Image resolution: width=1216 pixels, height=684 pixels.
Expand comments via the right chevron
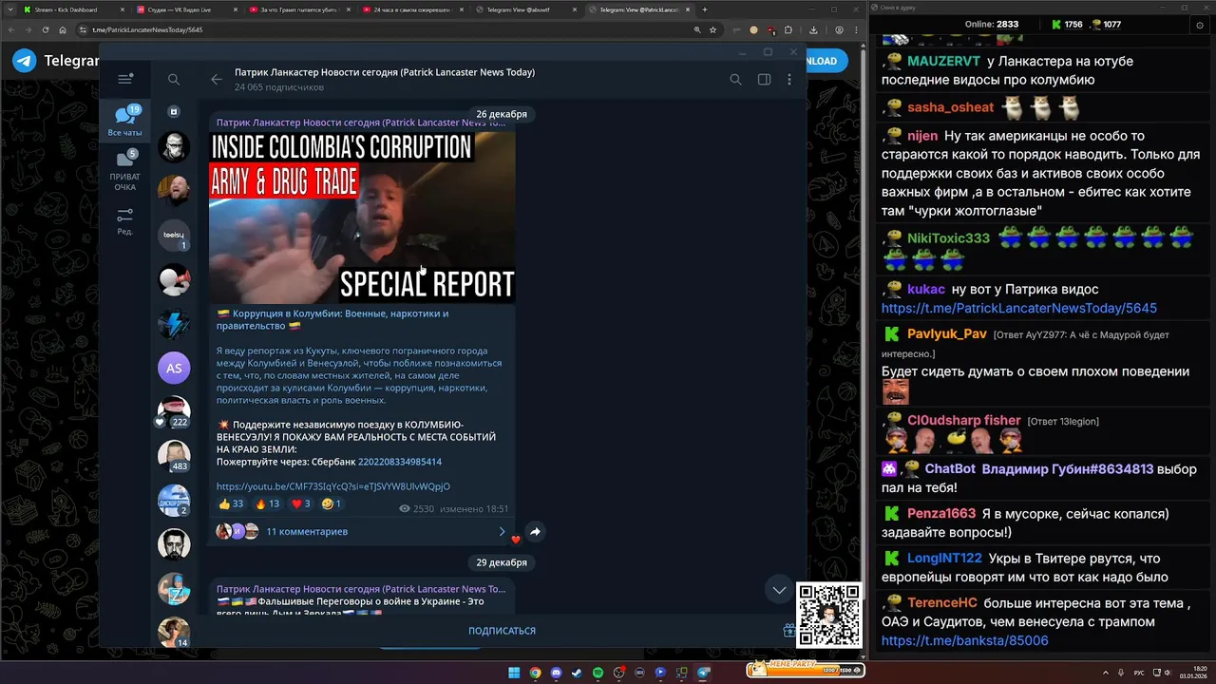click(x=502, y=532)
